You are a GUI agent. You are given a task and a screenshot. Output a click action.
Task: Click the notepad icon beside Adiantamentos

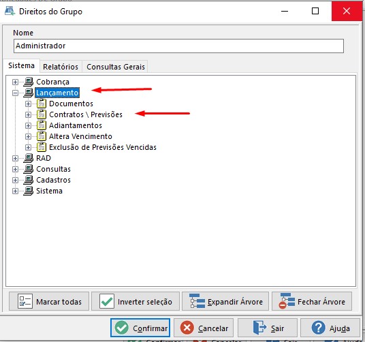click(42, 125)
